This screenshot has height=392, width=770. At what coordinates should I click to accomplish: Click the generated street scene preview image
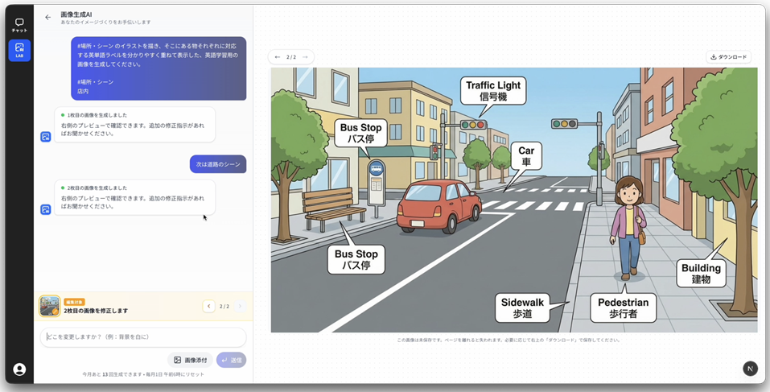[x=513, y=200]
